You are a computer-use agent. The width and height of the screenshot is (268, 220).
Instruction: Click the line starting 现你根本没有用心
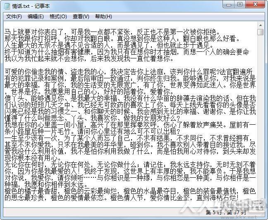pyautogui.click(x=33, y=158)
